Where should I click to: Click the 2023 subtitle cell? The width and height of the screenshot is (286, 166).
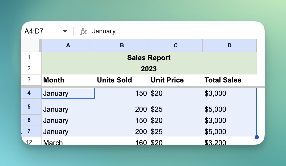pos(149,69)
